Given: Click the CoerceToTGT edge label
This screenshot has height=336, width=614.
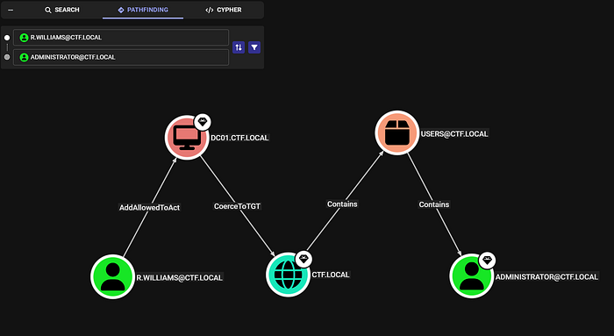Looking at the screenshot, I should [x=237, y=206].
